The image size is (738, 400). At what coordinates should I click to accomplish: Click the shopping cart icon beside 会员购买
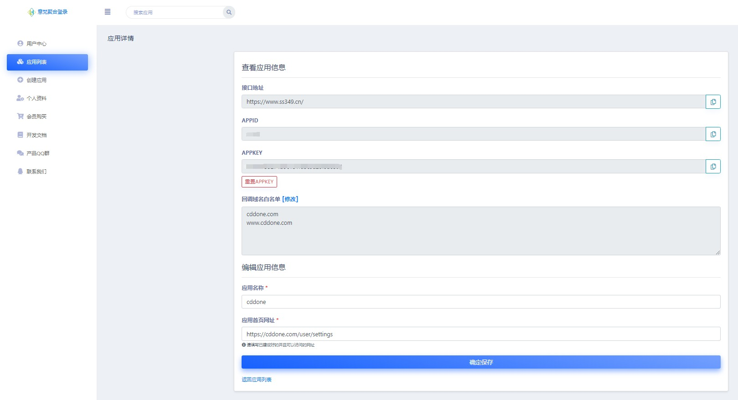[x=20, y=116]
